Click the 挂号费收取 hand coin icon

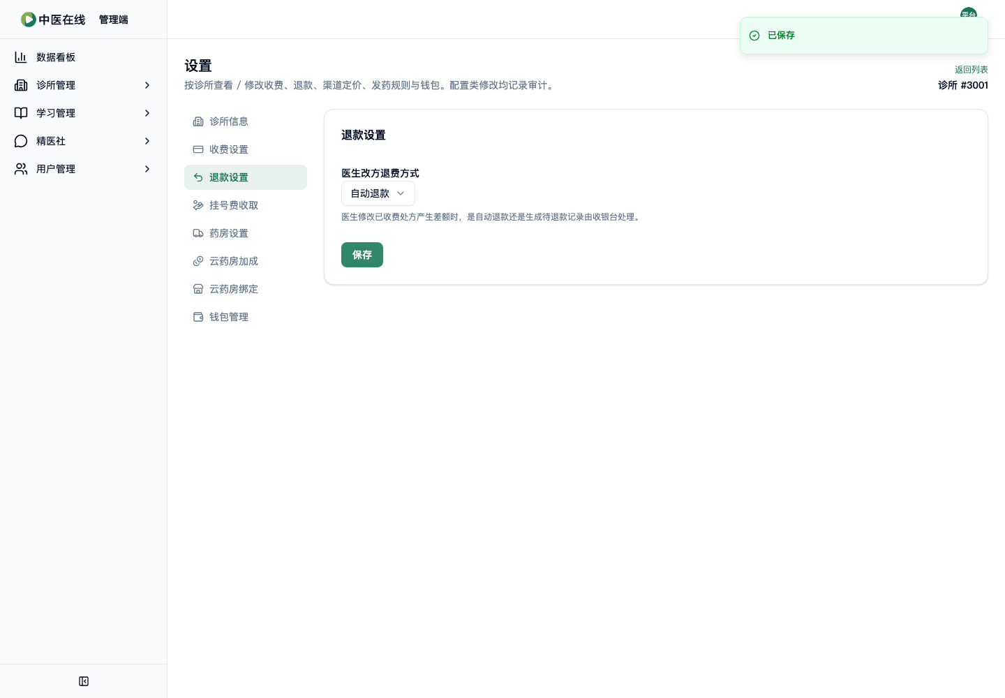[198, 205]
